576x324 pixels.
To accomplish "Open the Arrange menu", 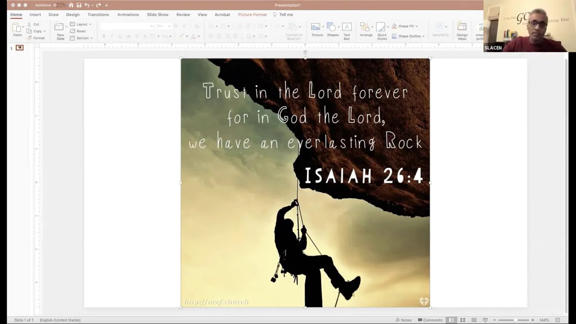I will (366, 30).
